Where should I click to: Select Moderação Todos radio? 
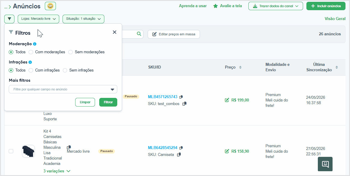pyautogui.click(x=11, y=52)
